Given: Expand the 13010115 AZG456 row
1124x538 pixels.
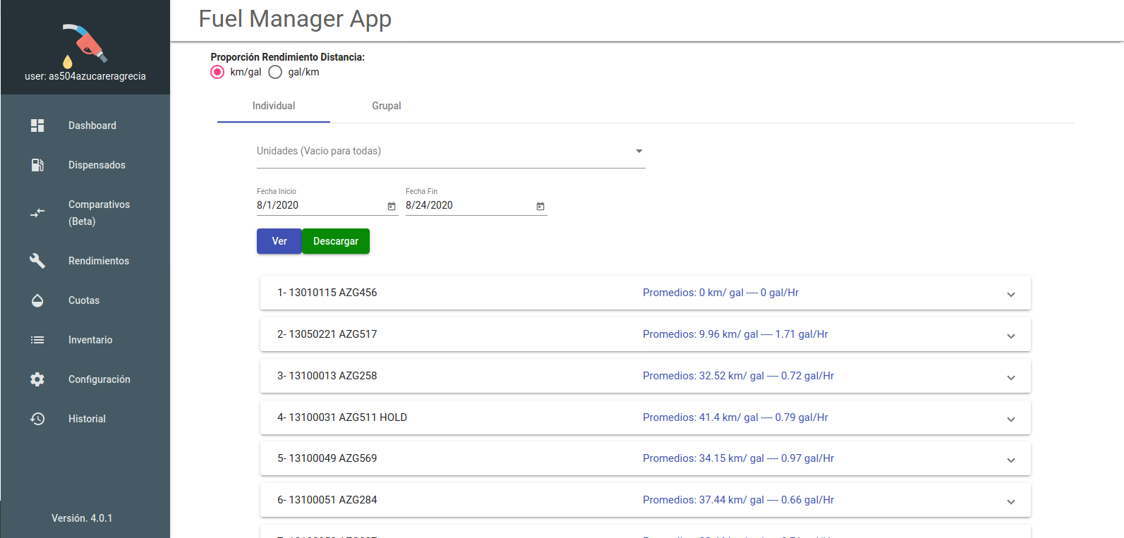Looking at the screenshot, I should [x=646, y=293].
